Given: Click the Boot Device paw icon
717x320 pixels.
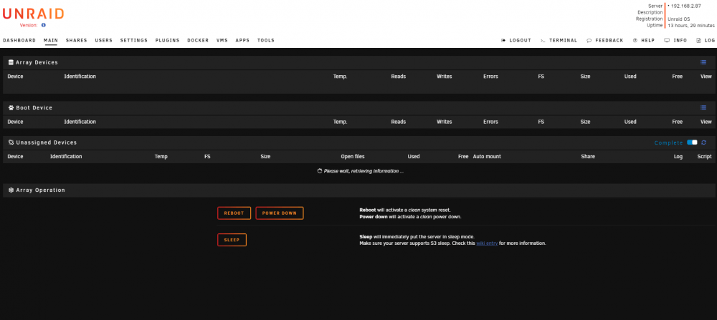Looking at the screenshot, I should coord(11,107).
